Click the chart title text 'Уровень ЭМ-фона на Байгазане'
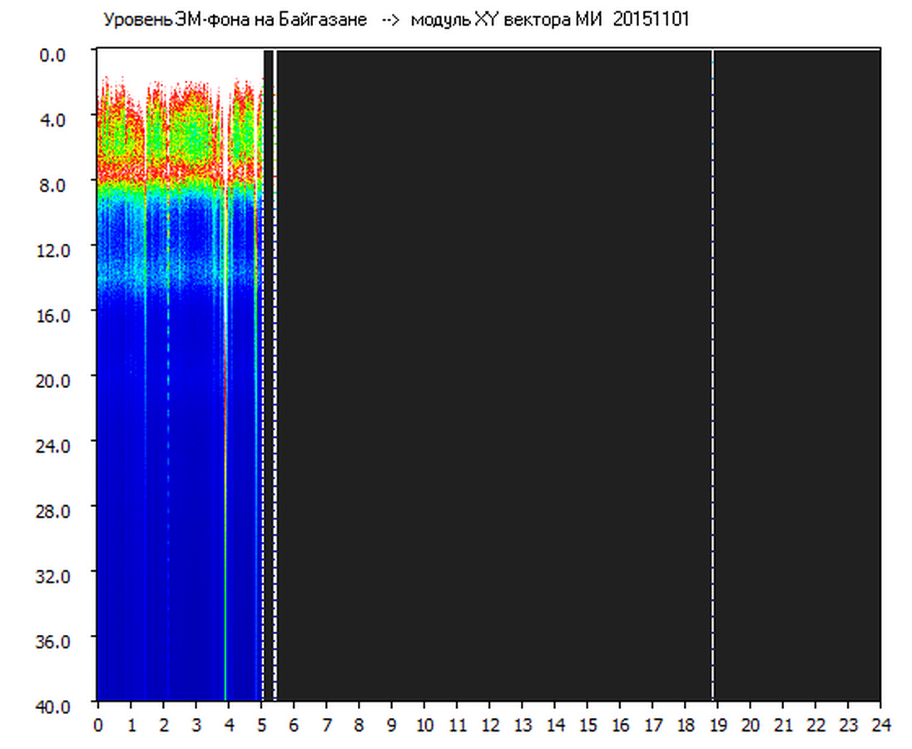The width and height of the screenshot is (912, 749). tap(235, 20)
